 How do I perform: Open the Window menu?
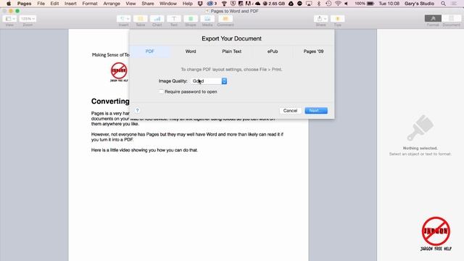click(x=168, y=4)
